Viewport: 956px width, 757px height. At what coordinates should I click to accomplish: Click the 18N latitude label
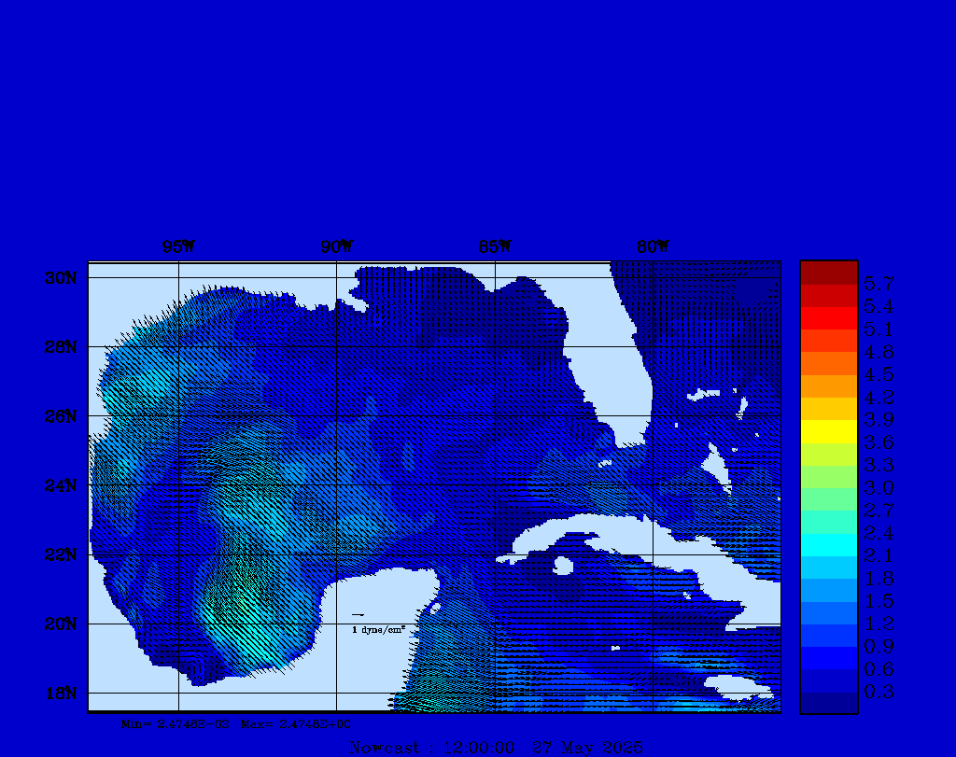point(61,693)
